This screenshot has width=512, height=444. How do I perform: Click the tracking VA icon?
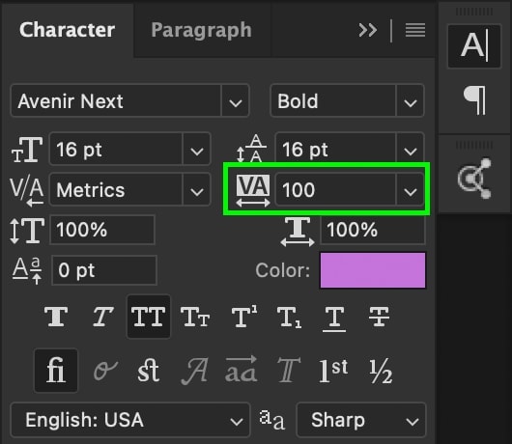point(253,191)
